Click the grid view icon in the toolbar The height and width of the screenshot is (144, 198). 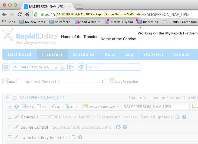(6, 67)
